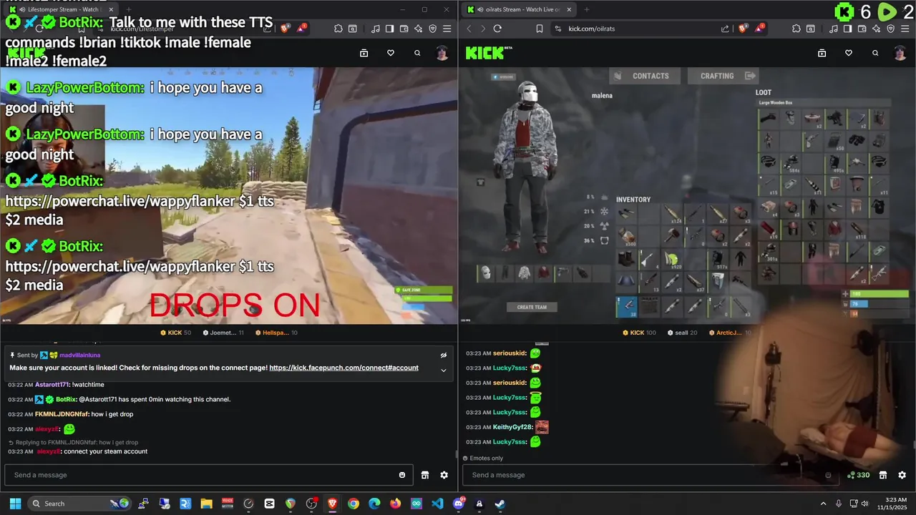Minimize the Lifestomper browser window
This screenshot has height=515, width=916.
point(402,9)
